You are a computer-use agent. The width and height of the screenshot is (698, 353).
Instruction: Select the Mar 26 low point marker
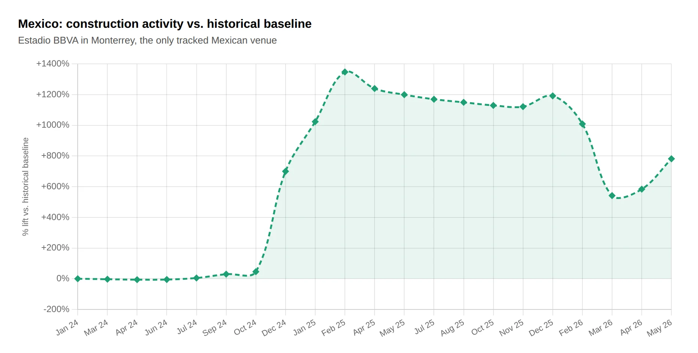(x=612, y=196)
